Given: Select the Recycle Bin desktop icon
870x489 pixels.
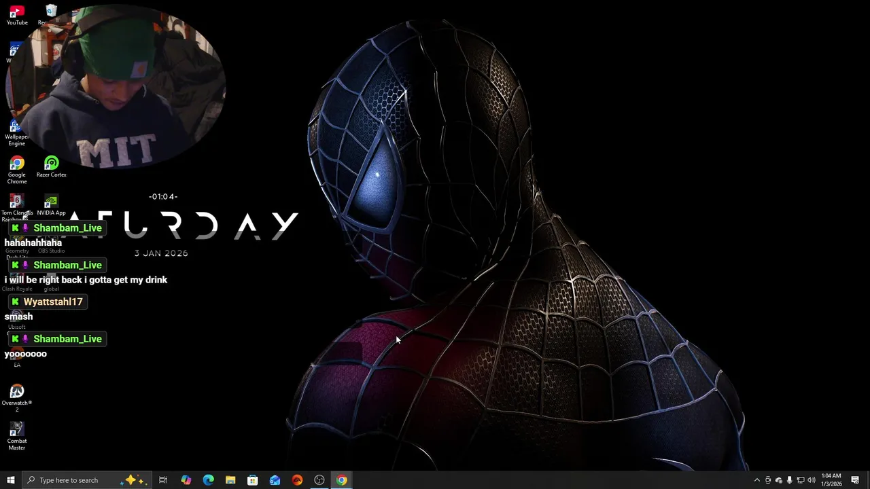Looking at the screenshot, I should pyautogui.click(x=51, y=15).
